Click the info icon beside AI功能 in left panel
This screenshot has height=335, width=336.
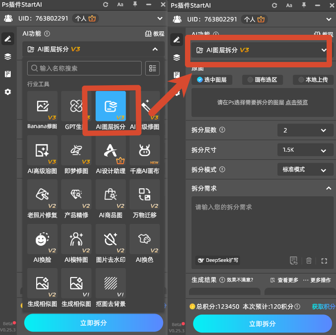(x=47, y=33)
